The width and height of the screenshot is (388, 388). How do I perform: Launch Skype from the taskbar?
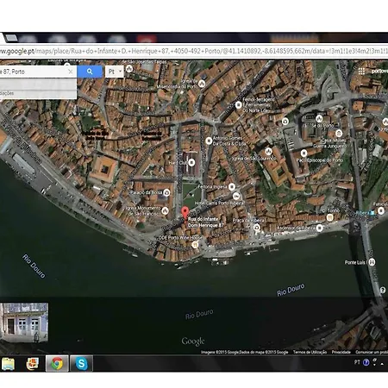[x=81, y=364]
